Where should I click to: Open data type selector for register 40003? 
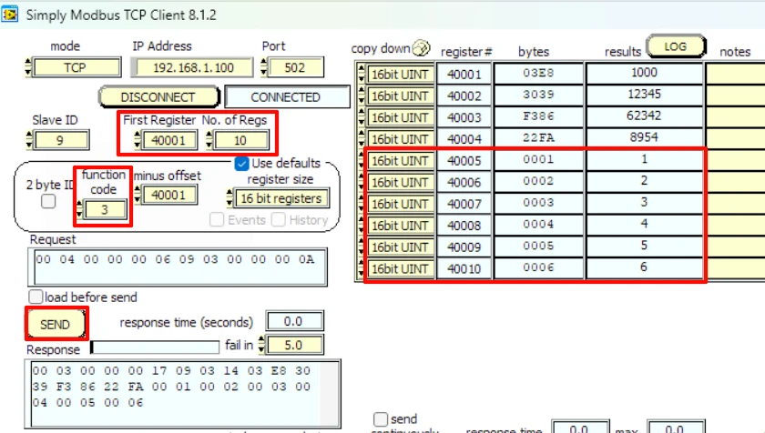click(x=400, y=117)
